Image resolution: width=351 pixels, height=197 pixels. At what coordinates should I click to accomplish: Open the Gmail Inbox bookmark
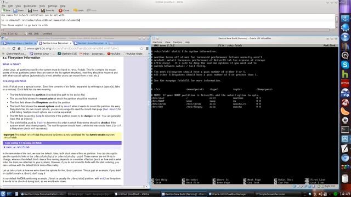pyautogui.click(x=92, y=54)
